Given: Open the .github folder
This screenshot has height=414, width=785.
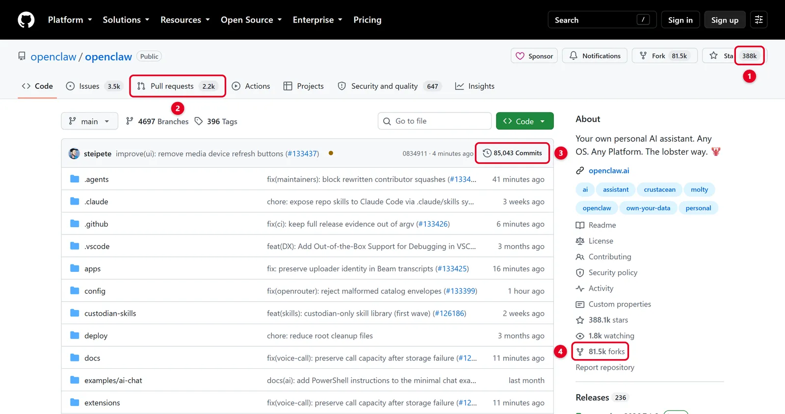Looking at the screenshot, I should tap(96, 224).
